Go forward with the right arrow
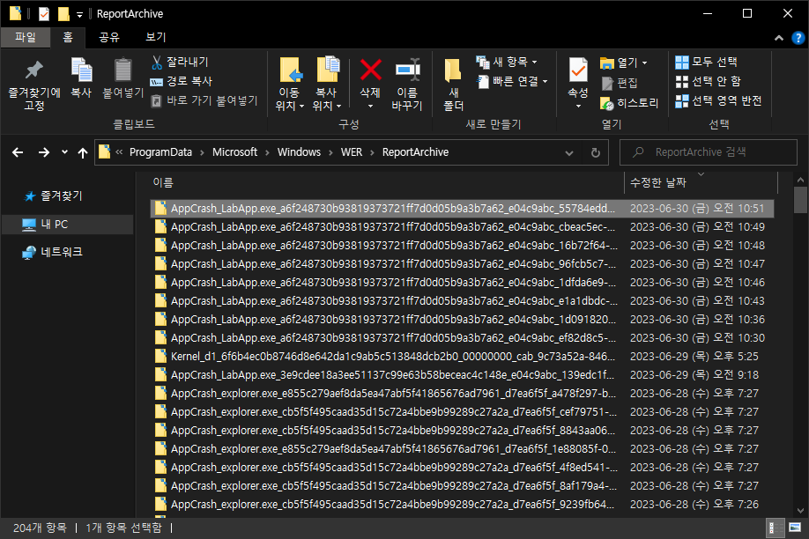The width and height of the screenshot is (809, 539). pyautogui.click(x=44, y=152)
